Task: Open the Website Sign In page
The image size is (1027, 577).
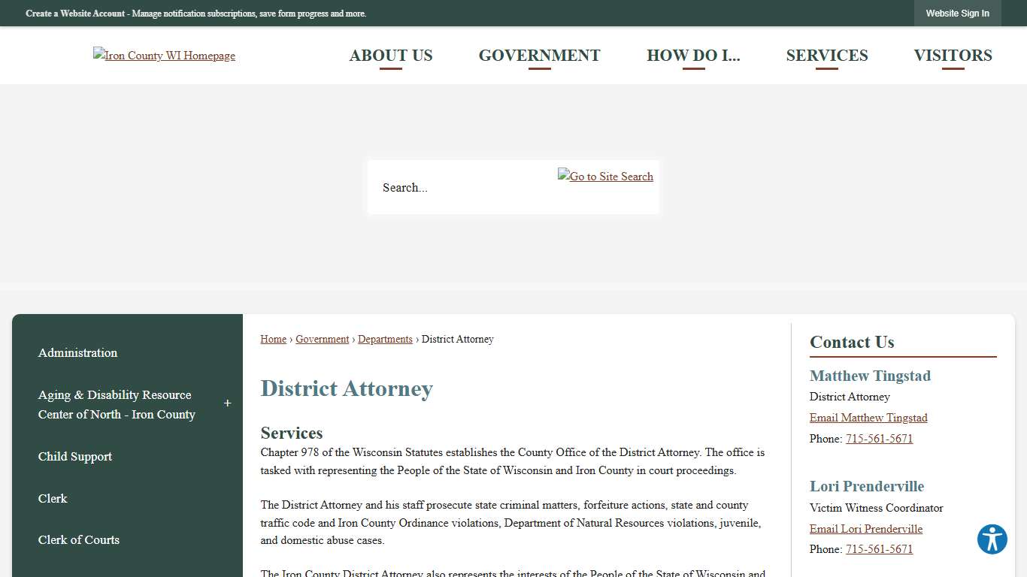Action: coord(957,13)
